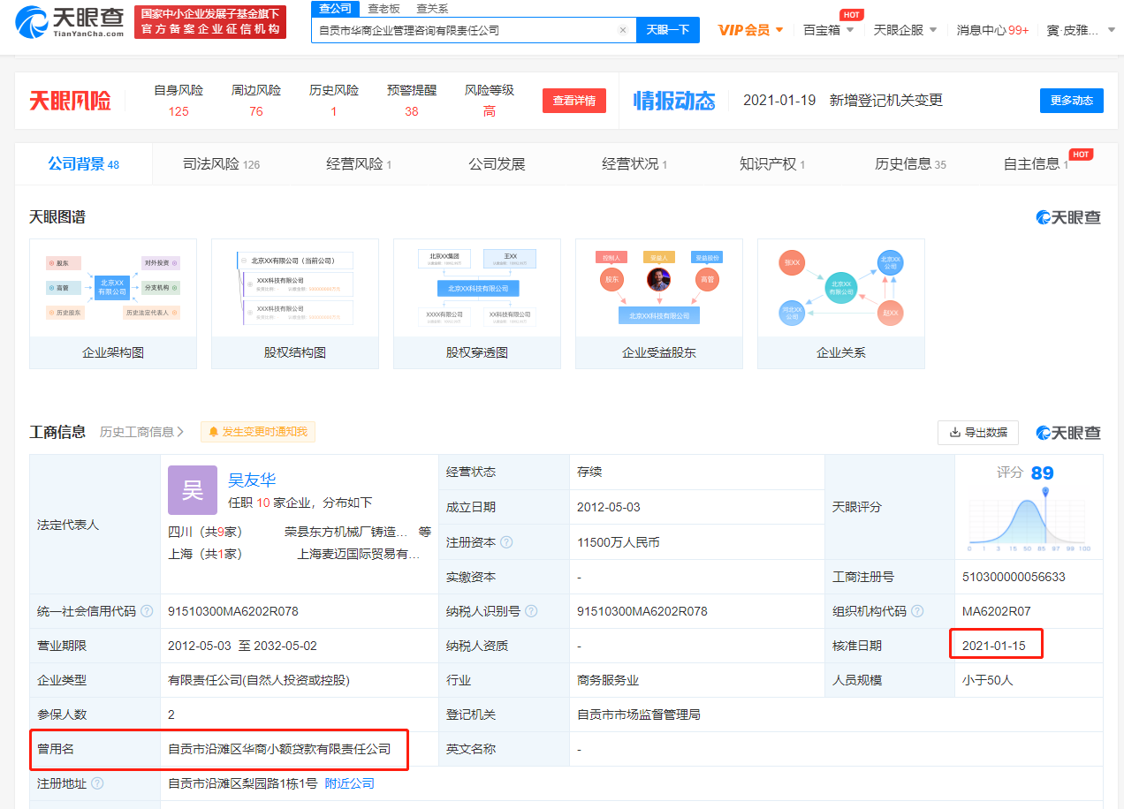
Task: Click the 情报动态 logo
Action: [674, 101]
